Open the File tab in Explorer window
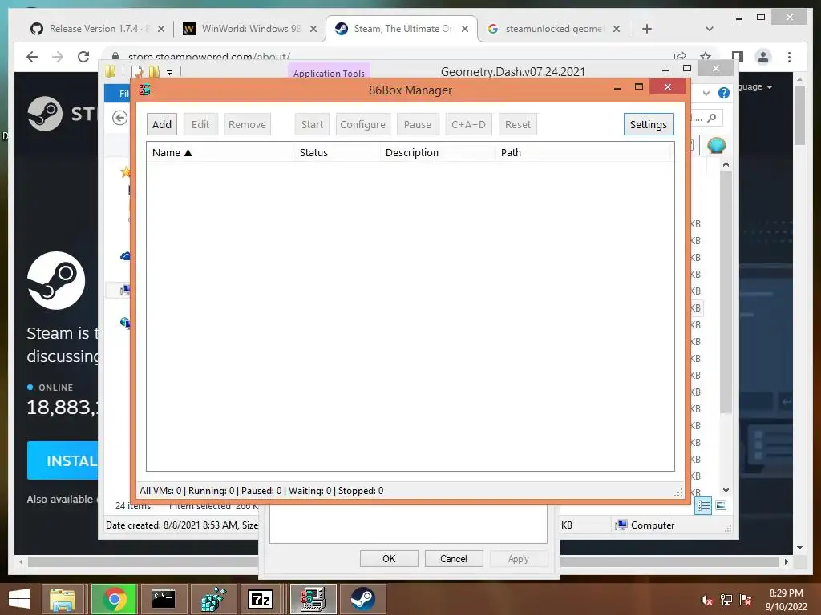821x615 pixels. [118, 93]
